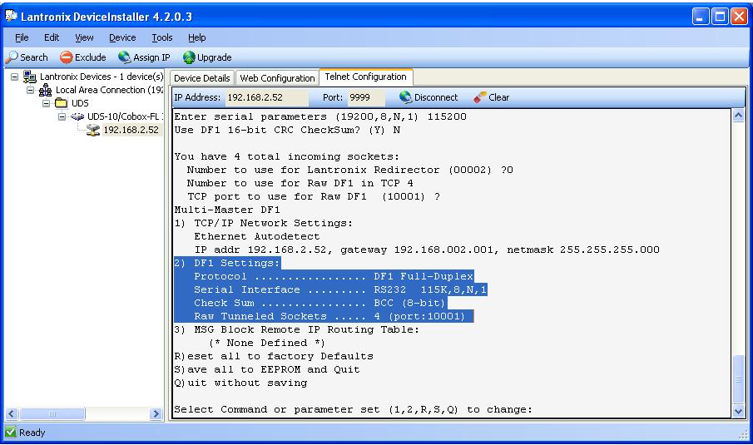This screenshot has width=753, height=445.
Task: Click the Disconnect globe icon
Action: click(x=405, y=97)
